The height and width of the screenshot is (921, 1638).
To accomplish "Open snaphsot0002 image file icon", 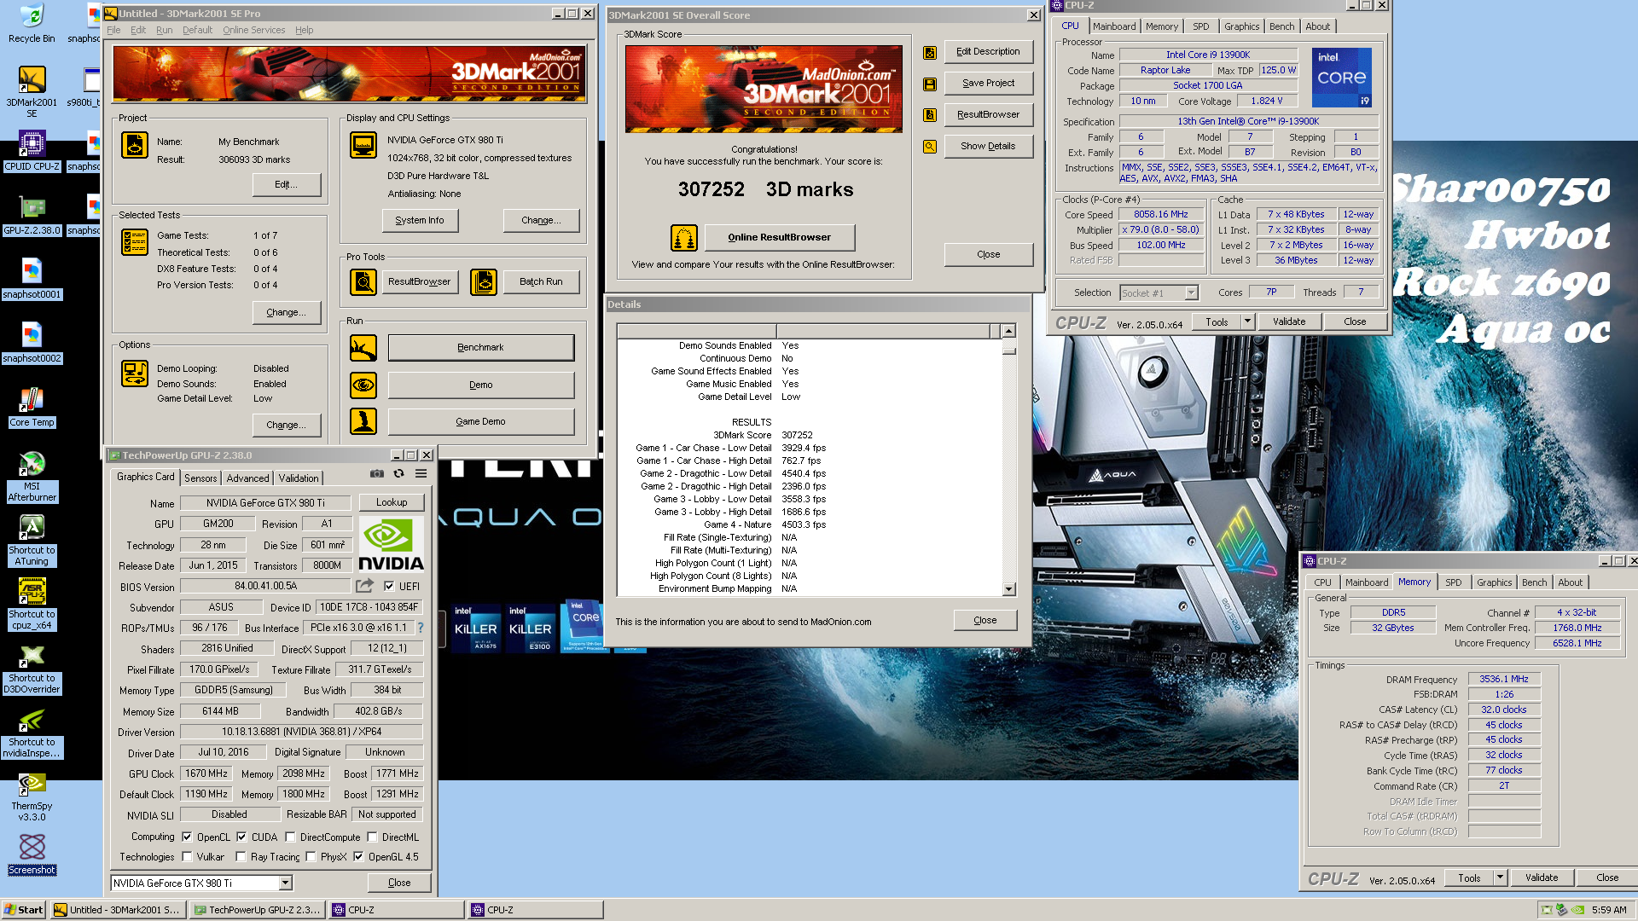I will 32,343.
